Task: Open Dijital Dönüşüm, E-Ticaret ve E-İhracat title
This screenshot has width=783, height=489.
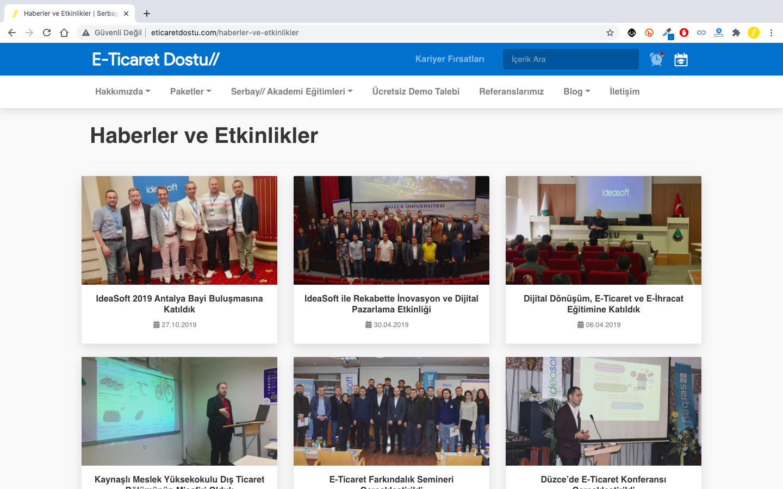Action: 604,304
